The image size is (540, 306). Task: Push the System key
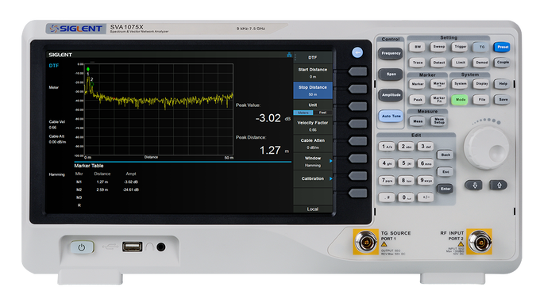461,84
